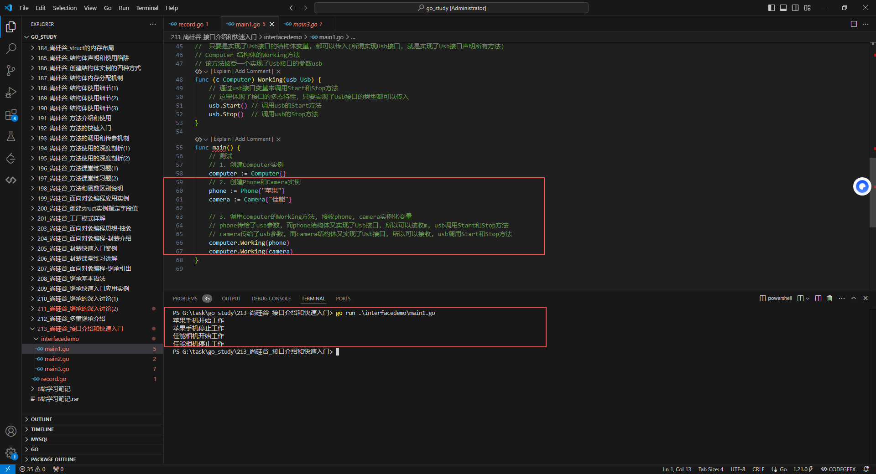Click the editor layout icon above the editor
The width and height of the screenshot is (876, 474).
(x=854, y=24)
